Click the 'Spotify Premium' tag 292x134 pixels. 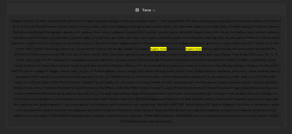pyautogui.click(x=46, y=27)
